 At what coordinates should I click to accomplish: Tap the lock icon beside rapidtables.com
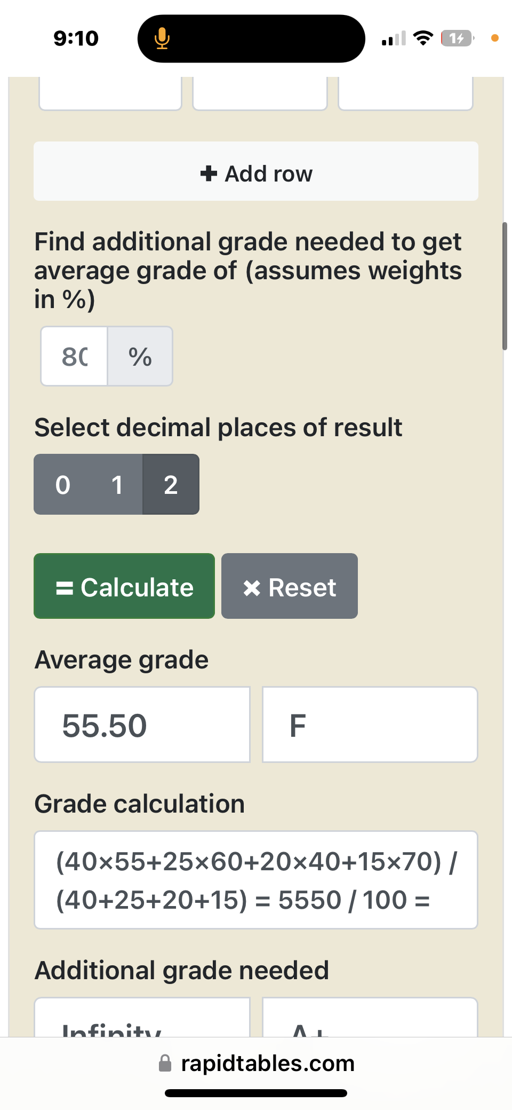[165, 1063]
